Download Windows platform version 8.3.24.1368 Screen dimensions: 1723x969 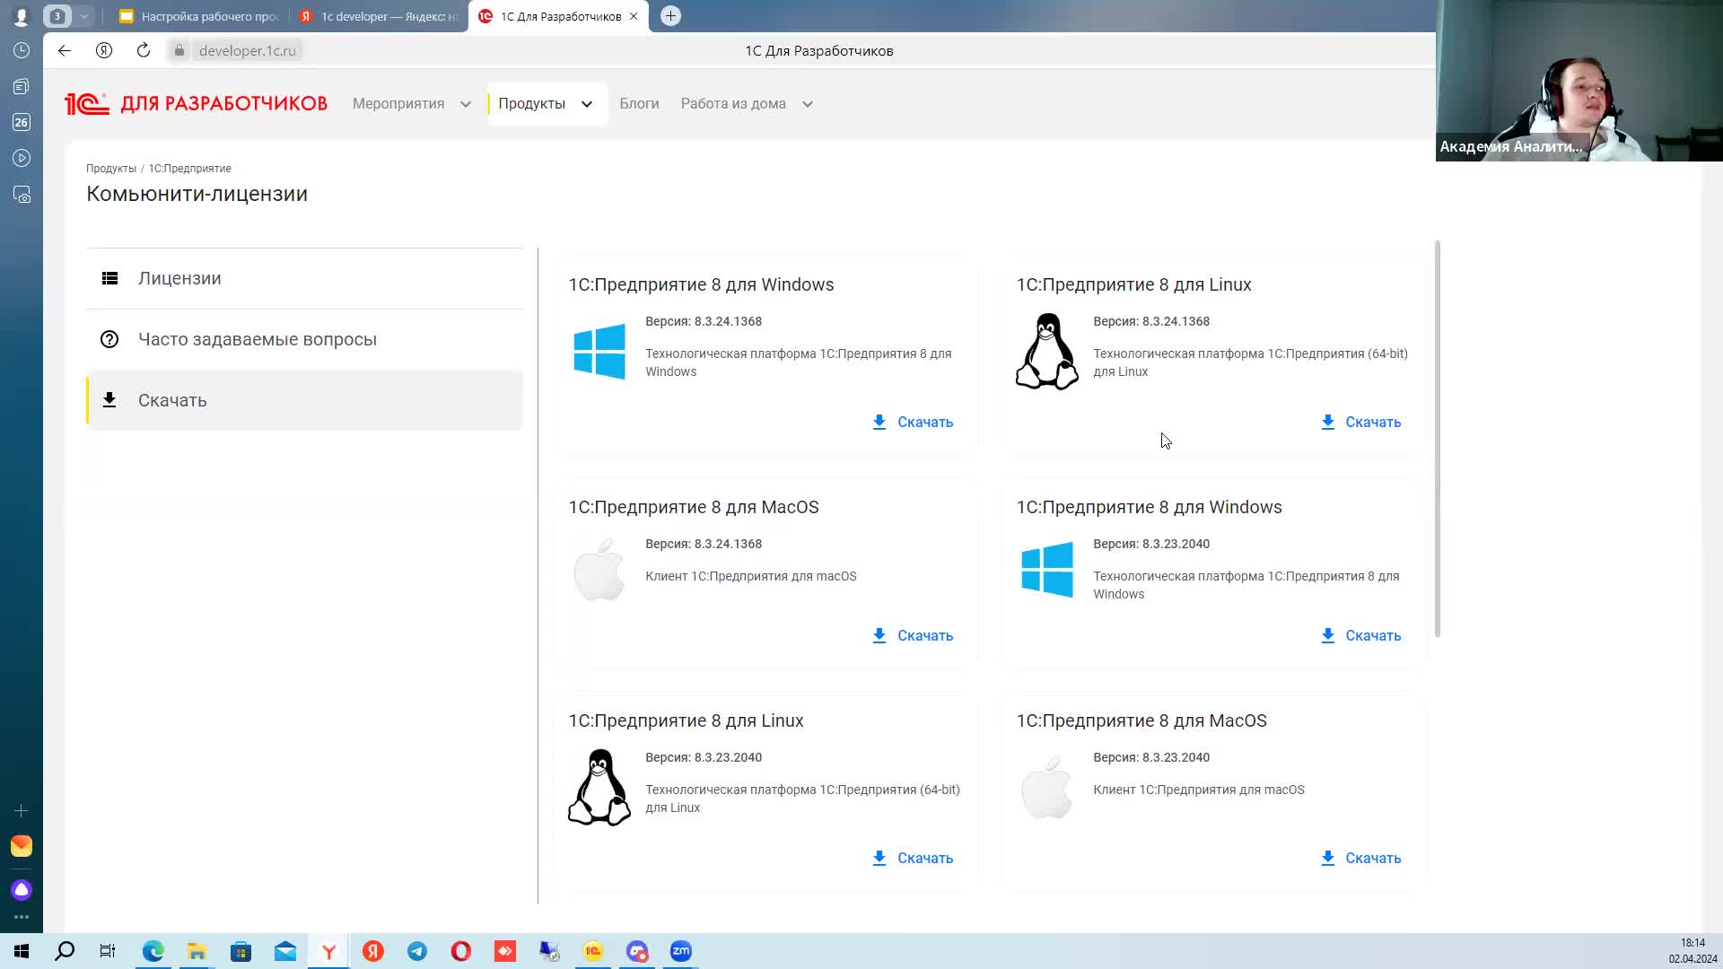913,422
